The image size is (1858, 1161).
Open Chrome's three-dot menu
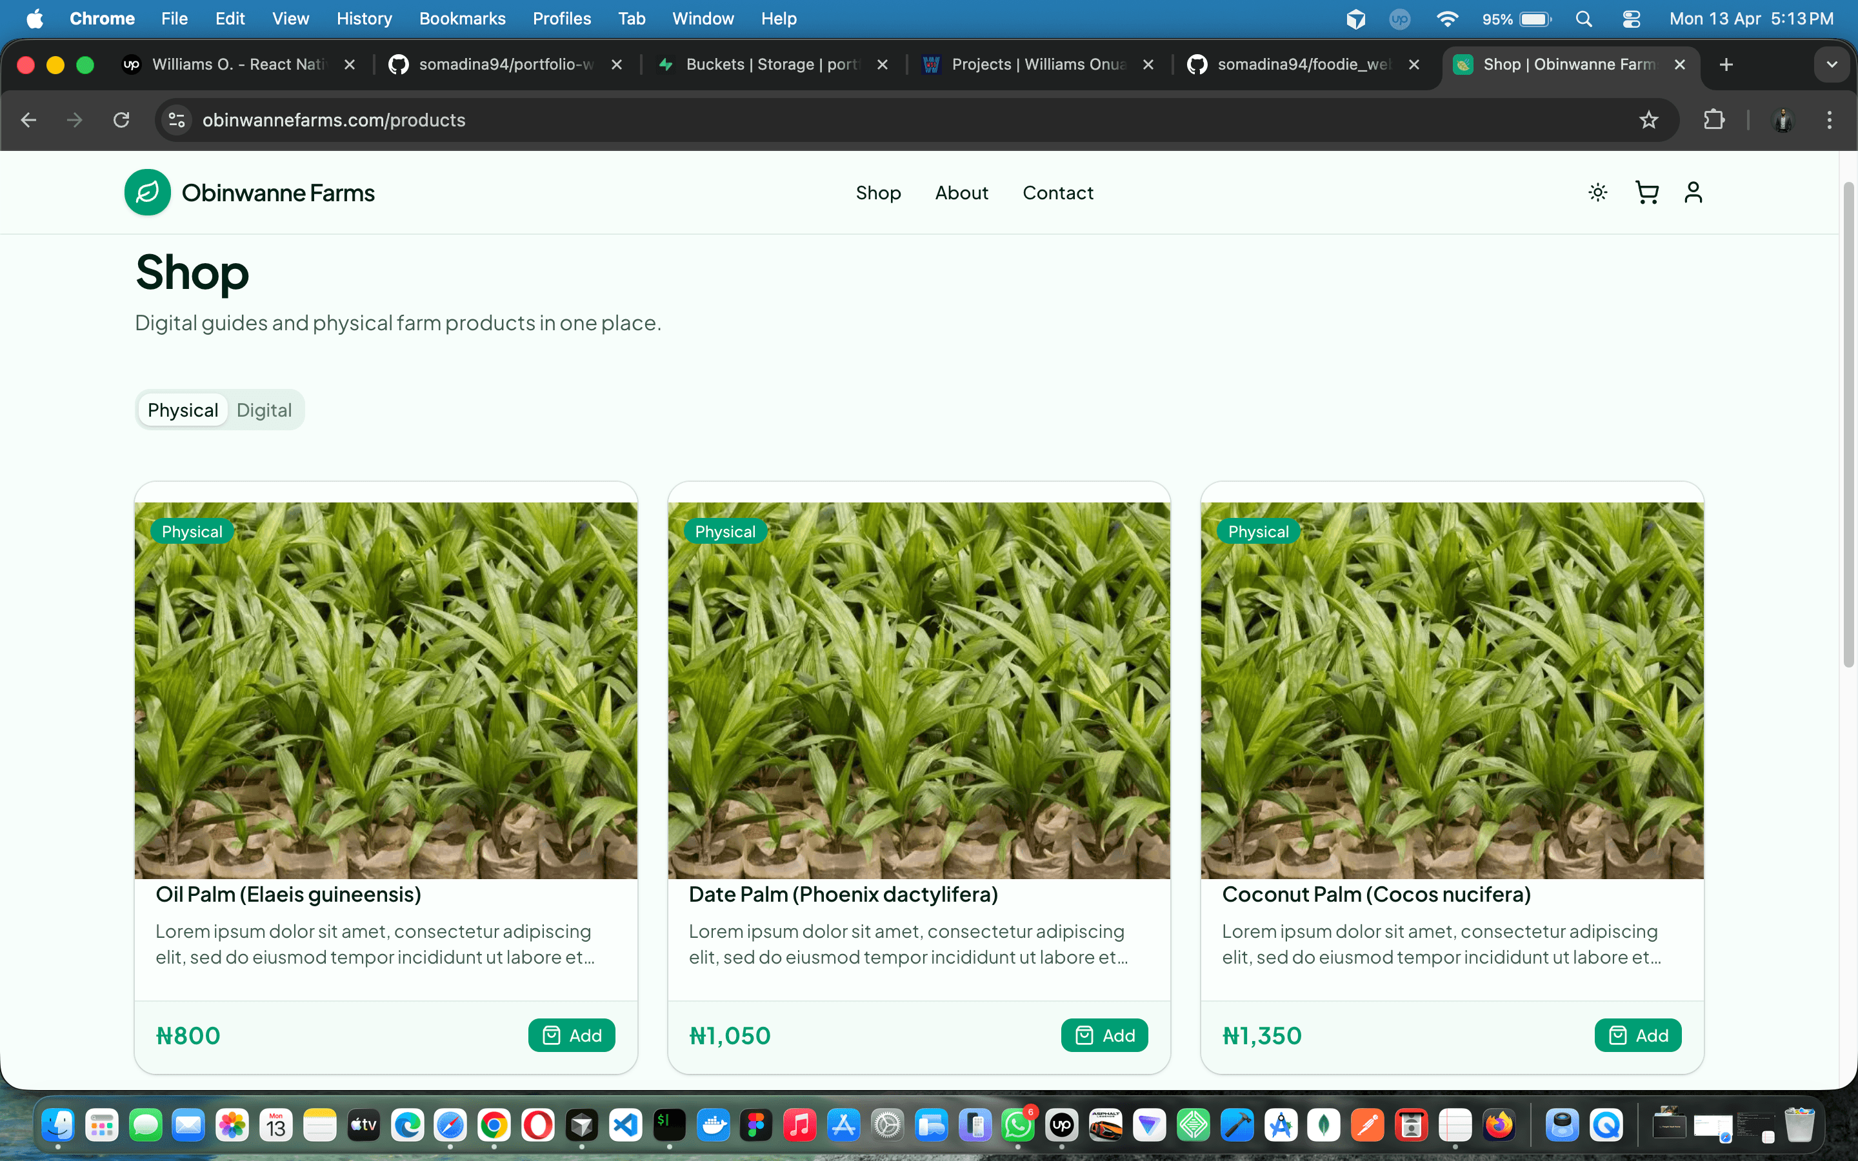click(1830, 120)
